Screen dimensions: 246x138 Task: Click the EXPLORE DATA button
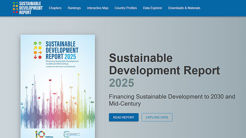click(x=157, y=117)
